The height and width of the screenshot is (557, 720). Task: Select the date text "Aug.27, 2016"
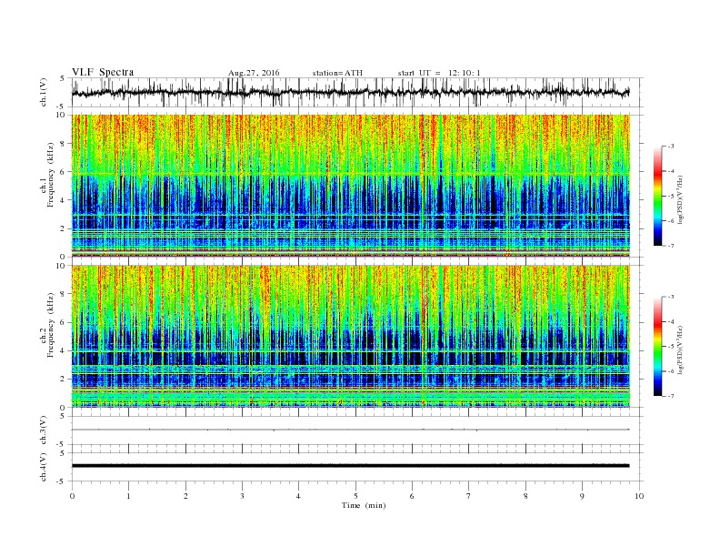[254, 73]
